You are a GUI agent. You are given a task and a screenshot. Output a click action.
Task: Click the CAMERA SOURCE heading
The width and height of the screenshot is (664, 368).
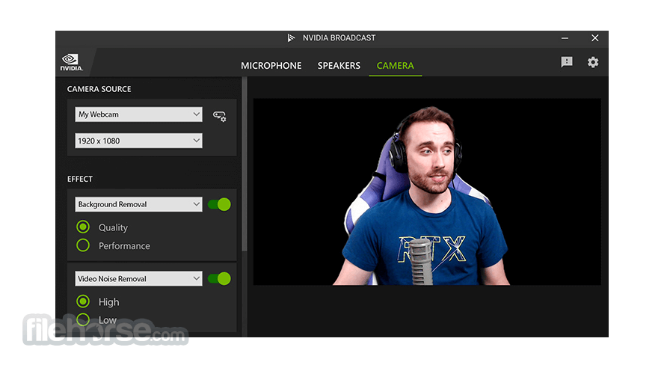coord(99,89)
